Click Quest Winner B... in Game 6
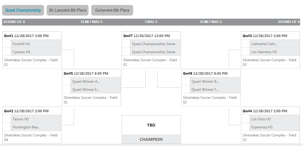 pos(205,81)
